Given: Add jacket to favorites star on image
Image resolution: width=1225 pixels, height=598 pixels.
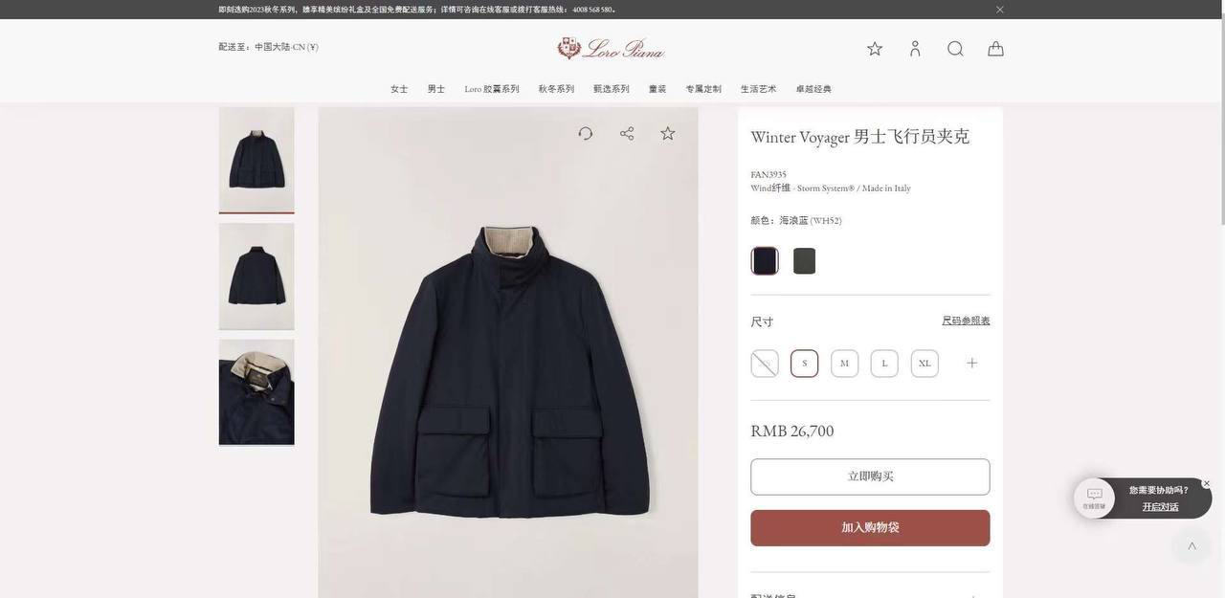Looking at the screenshot, I should point(668,133).
